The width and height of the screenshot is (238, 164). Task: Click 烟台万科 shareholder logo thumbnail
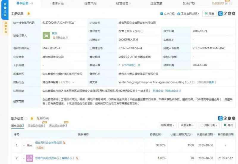[x=29, y=145]
